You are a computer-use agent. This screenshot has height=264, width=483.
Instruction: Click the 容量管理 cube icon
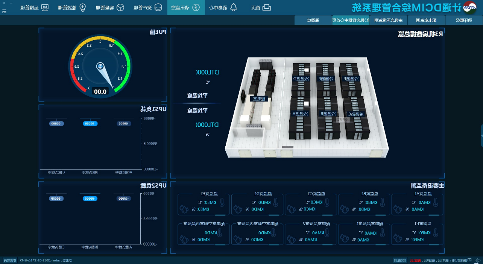[120, 8]
